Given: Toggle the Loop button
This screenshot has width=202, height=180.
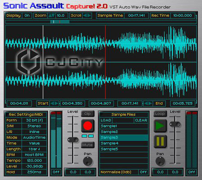Looking at the screenshot, I should tap(160, 114).
